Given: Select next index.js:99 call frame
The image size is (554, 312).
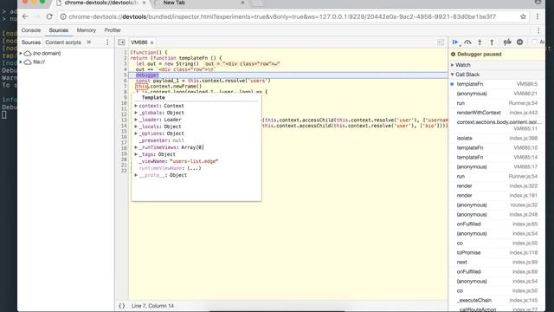Looking at the screenshot, I should tap(497, 262).
